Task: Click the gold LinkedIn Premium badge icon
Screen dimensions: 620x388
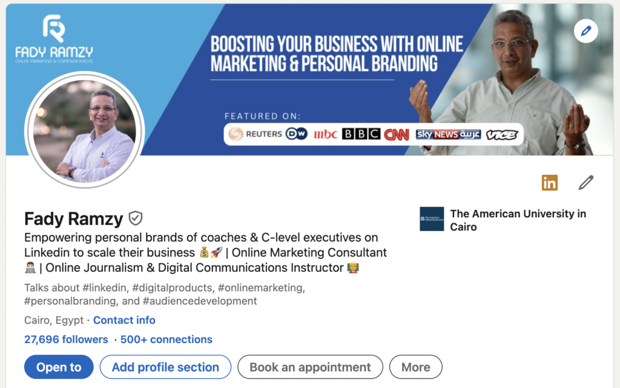Action: tap(550, 183)
